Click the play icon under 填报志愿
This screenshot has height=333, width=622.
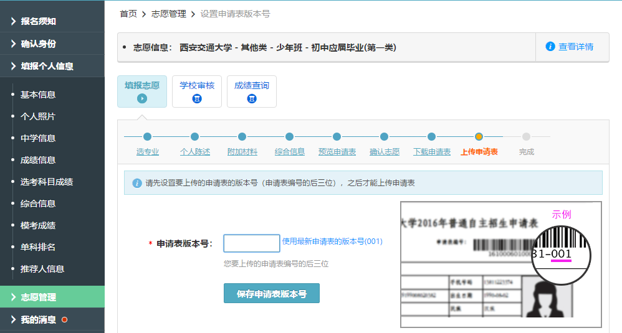pos(142,98)
